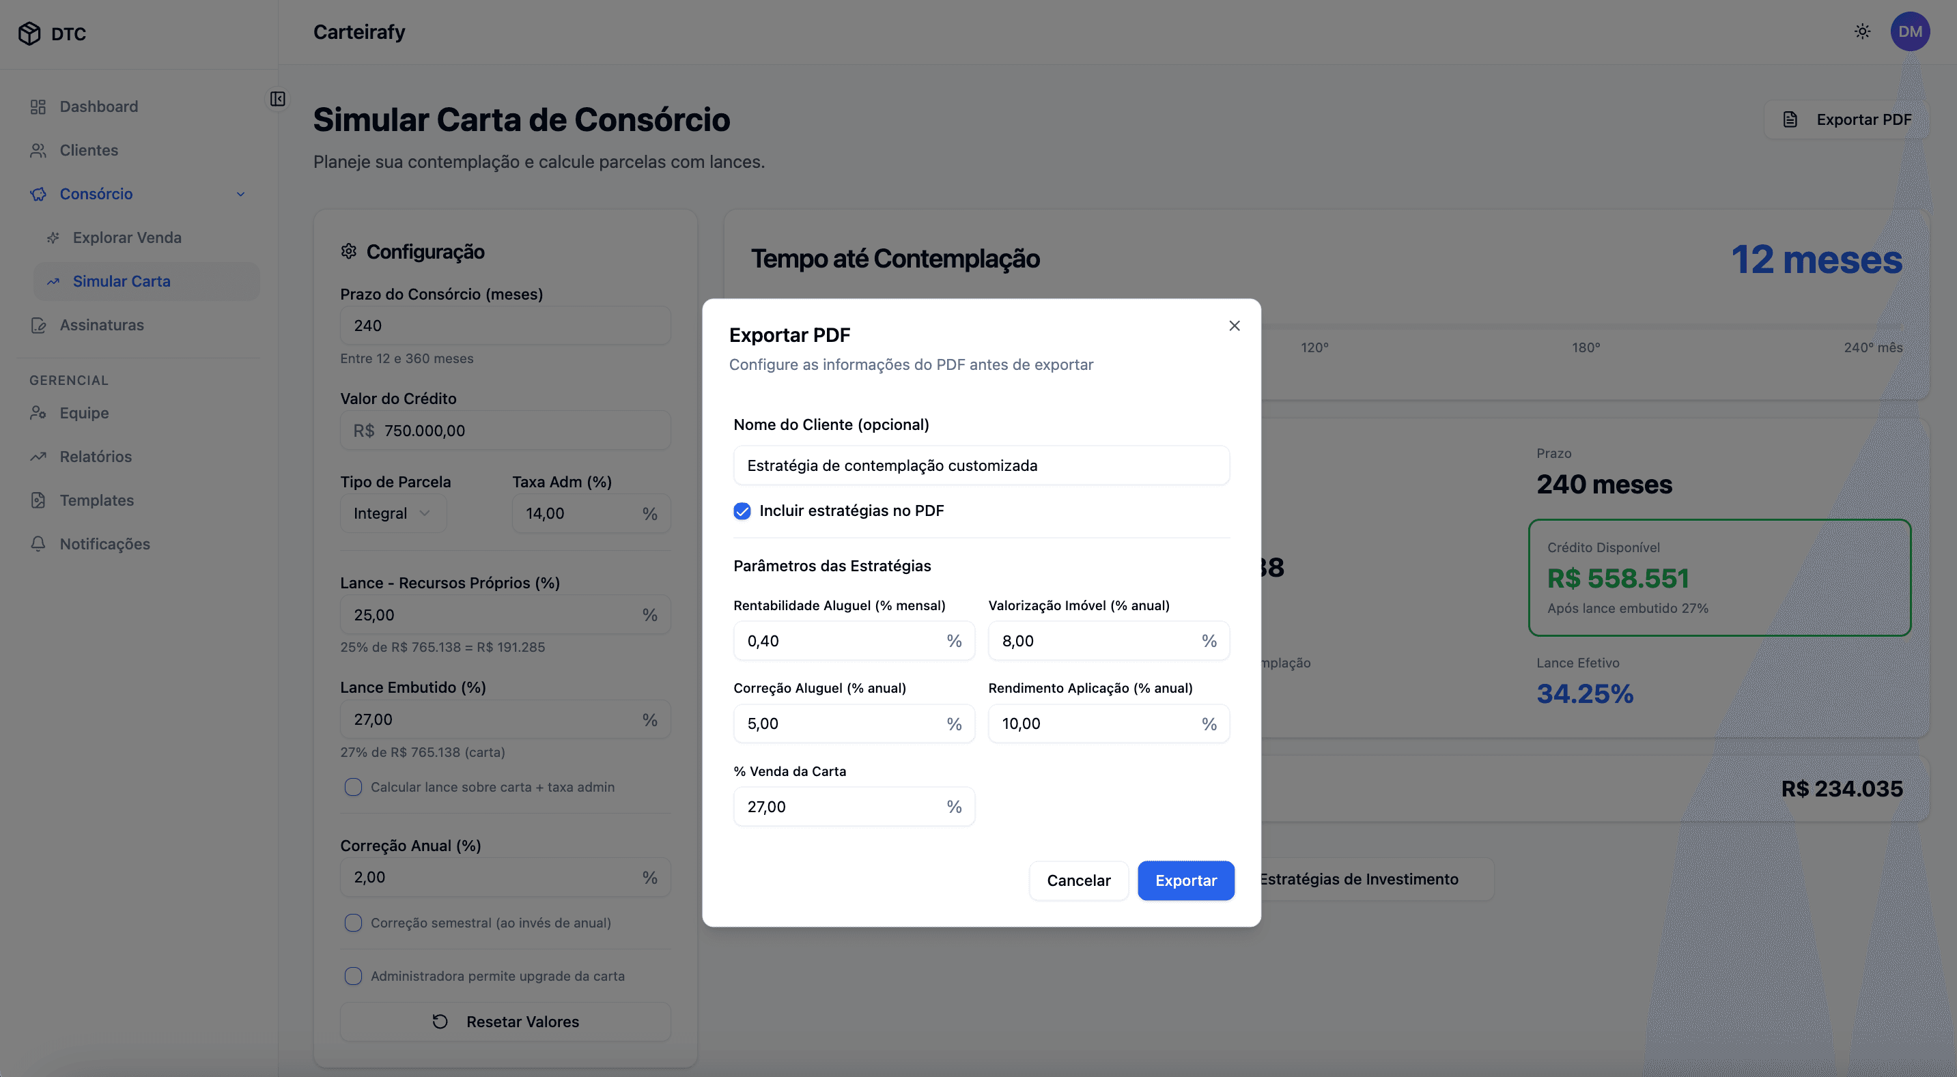
Task: Open Notificações from the sidebar
Action: point(105,544)
